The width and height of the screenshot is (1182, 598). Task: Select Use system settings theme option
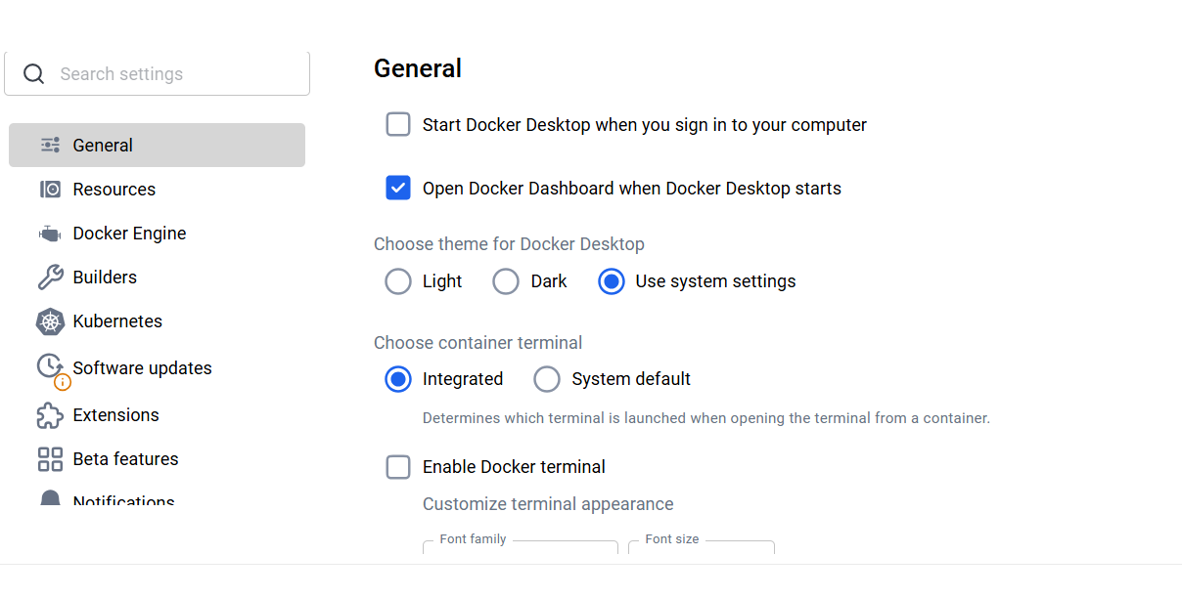pyautogui.click(x=612, y=281)
